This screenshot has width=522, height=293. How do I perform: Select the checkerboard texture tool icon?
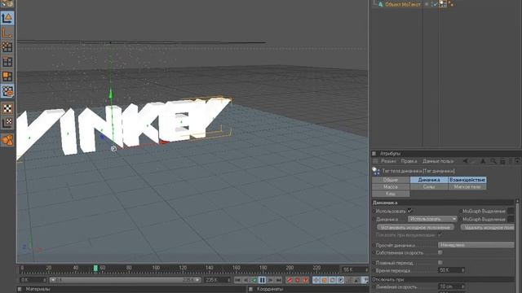7,108
